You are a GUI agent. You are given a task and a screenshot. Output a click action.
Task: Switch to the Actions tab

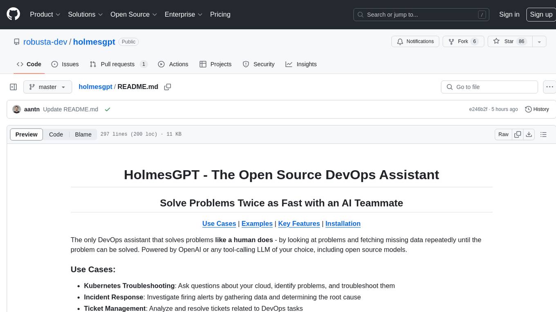coord(173,64)
